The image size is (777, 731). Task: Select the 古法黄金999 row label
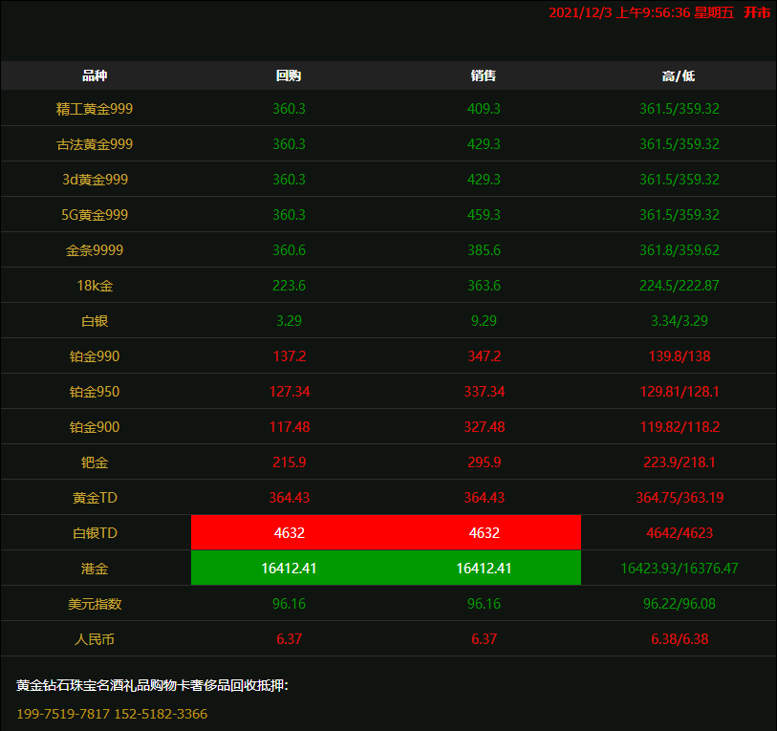click(95, 144)
